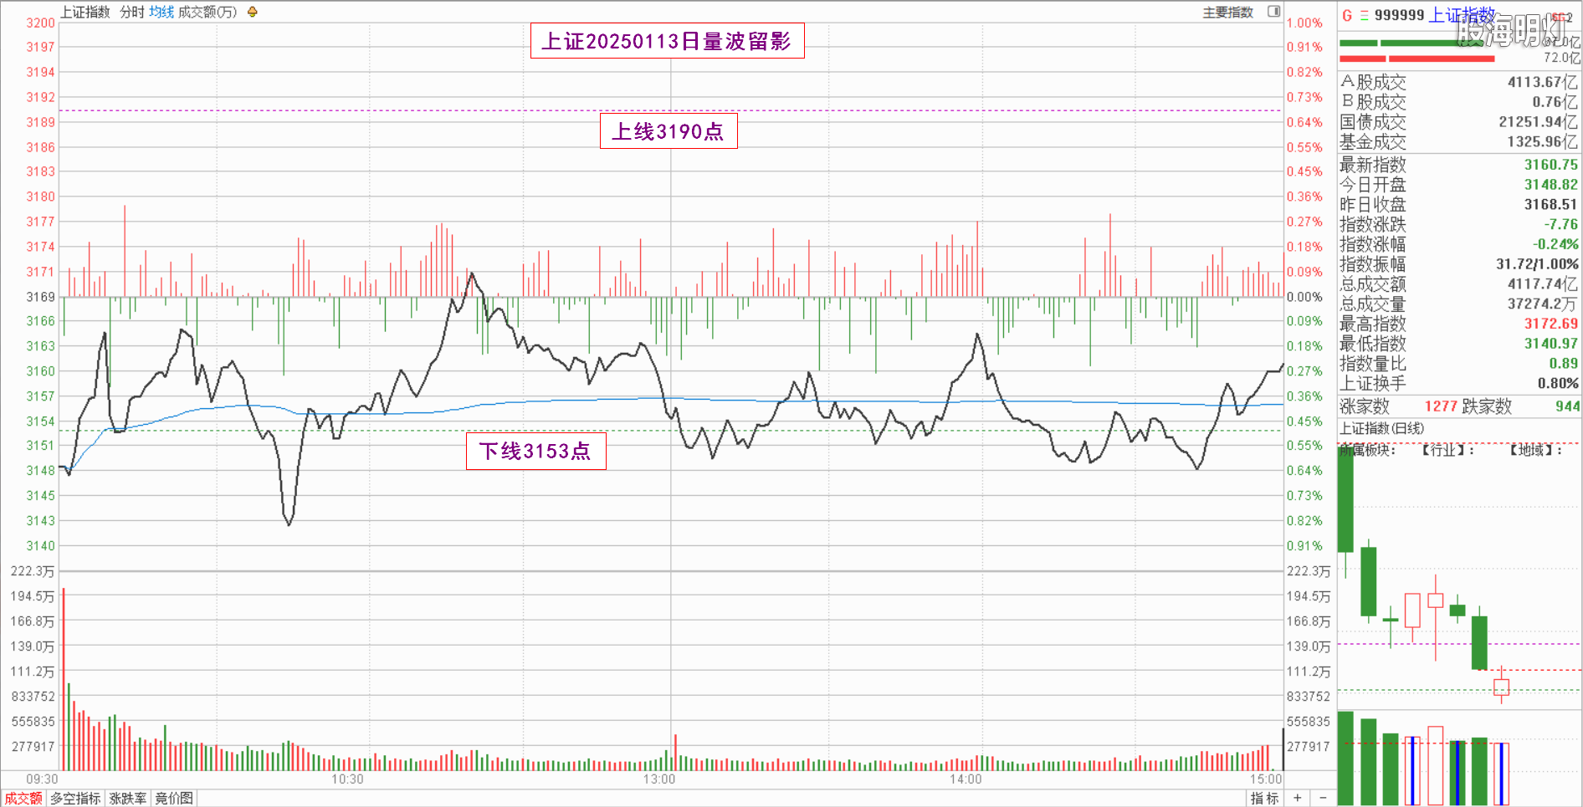Switch to the 涨跌率 tab

tap(128, 798)
